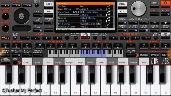Tap the RESET TAP TEMPO button
Viewport: 171px width, 96px height.
pyautogui.click(x=95, y=38)
